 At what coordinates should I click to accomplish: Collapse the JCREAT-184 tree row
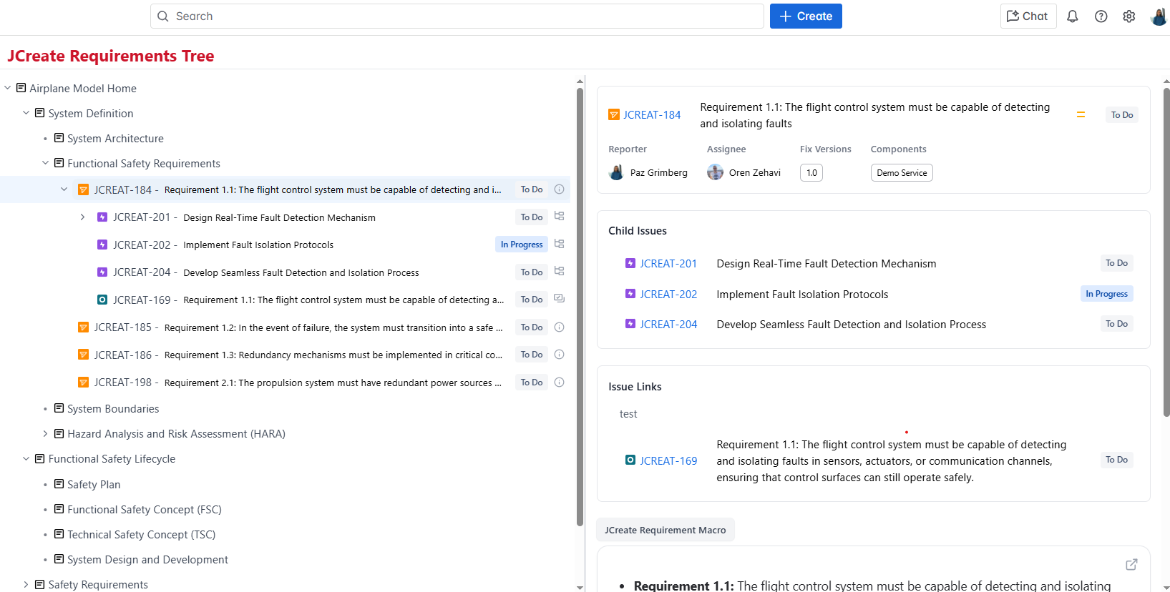point(64,189)
